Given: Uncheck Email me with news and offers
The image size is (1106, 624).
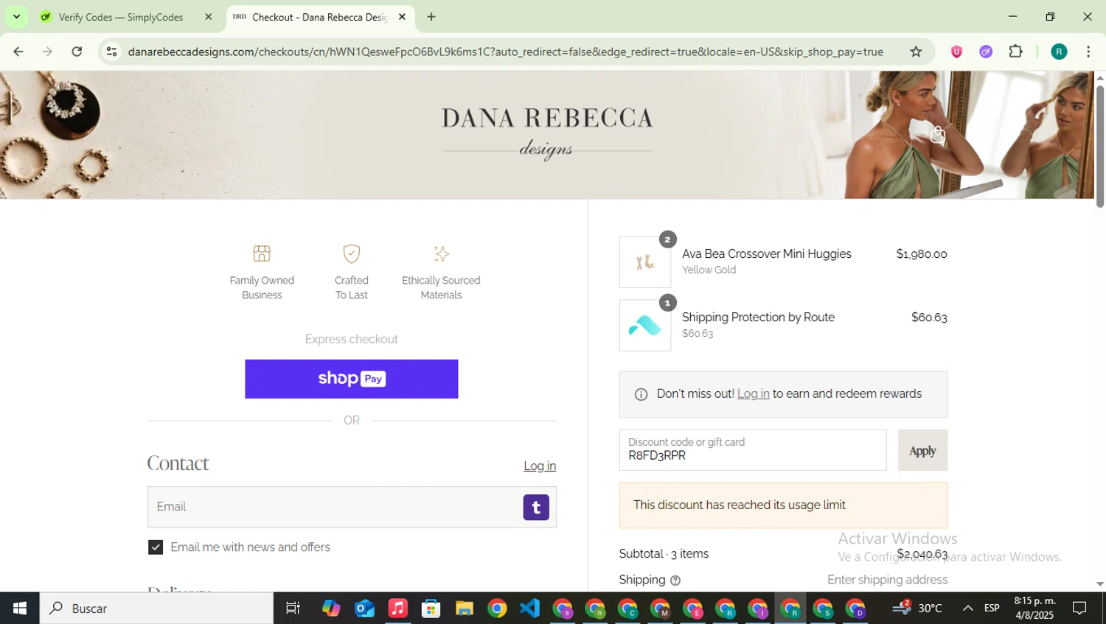Looking at the screenshot, I should coord(156,547).
